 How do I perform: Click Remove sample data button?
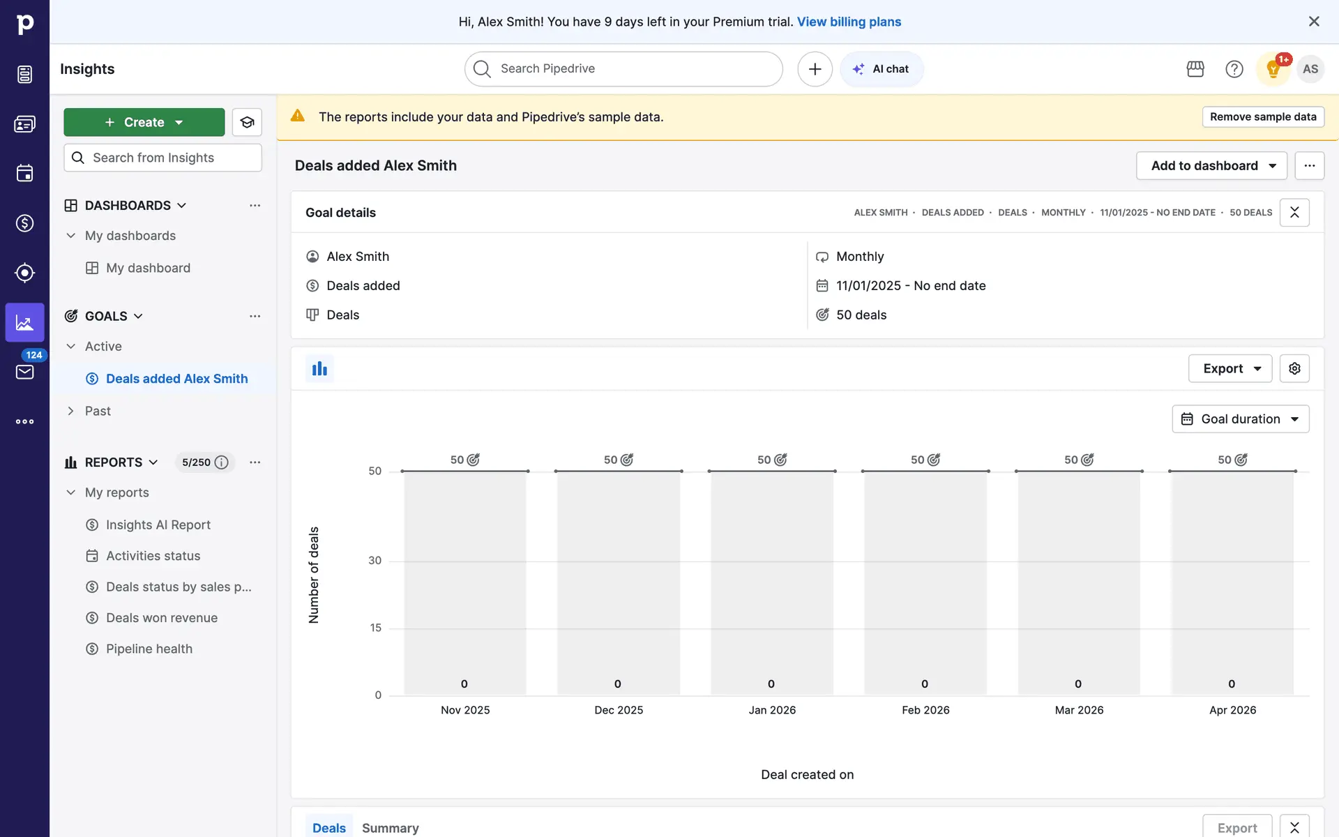[1262, 116]
